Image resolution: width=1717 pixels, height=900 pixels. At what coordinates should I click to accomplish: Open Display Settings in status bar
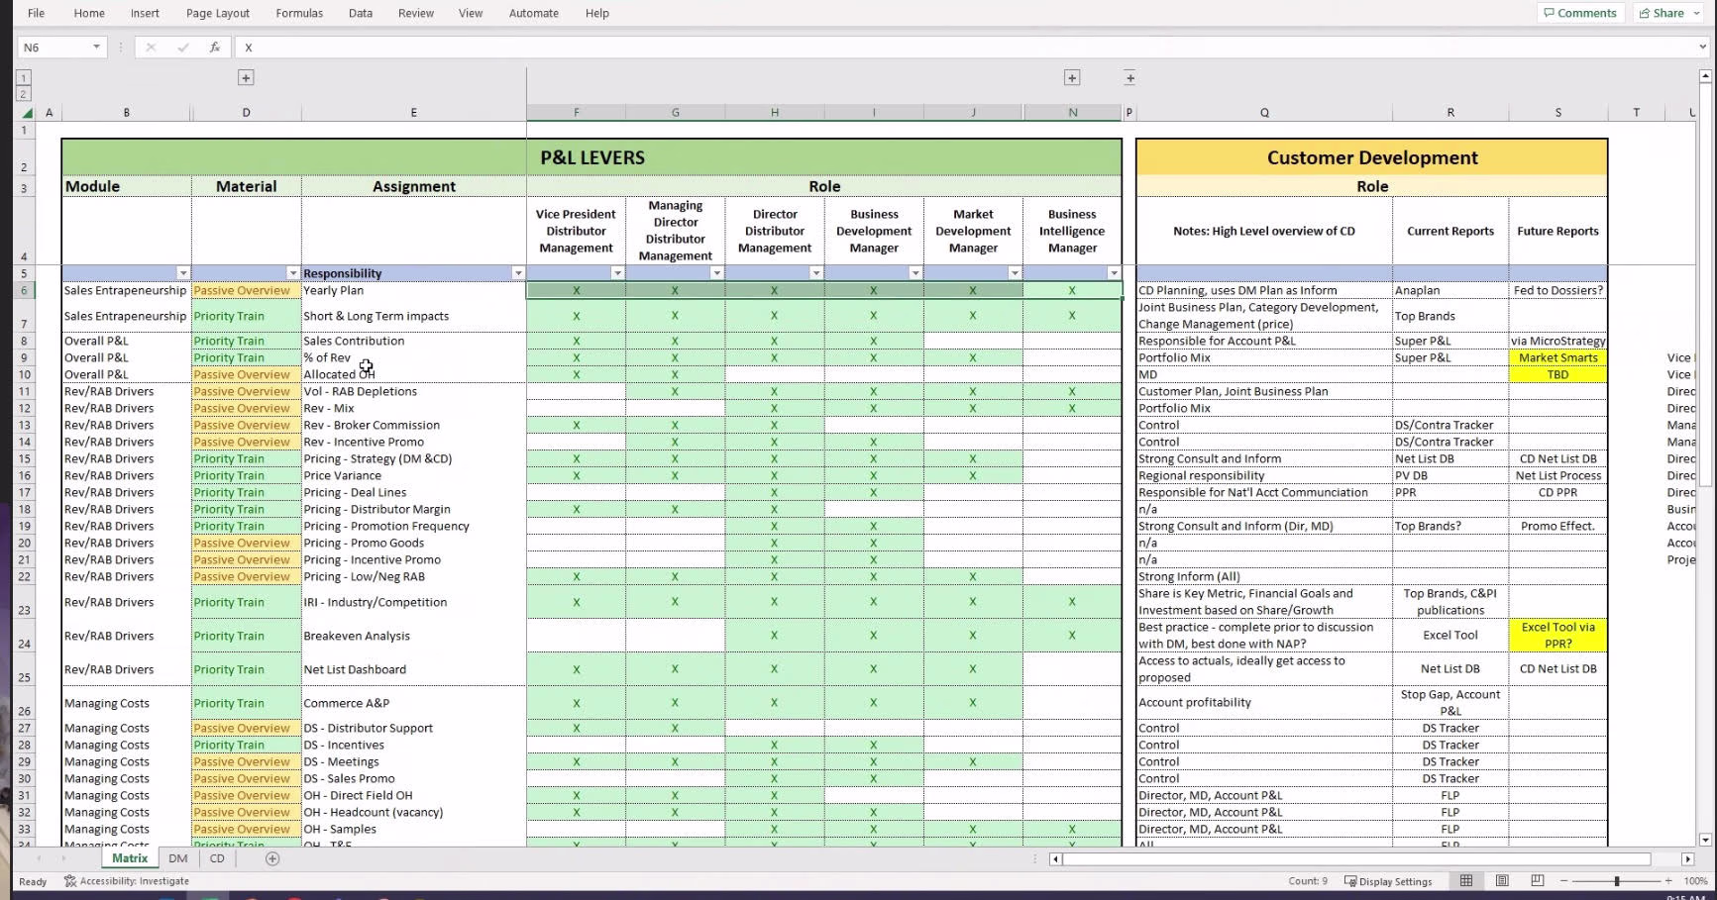1388,881
